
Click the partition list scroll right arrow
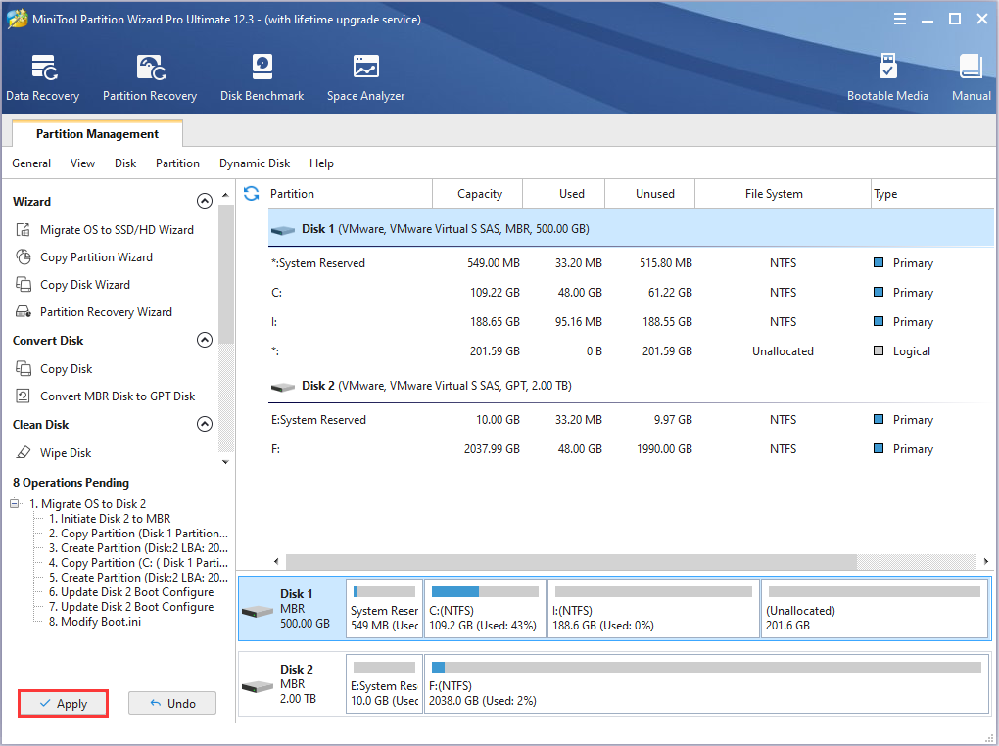[985, 561]
